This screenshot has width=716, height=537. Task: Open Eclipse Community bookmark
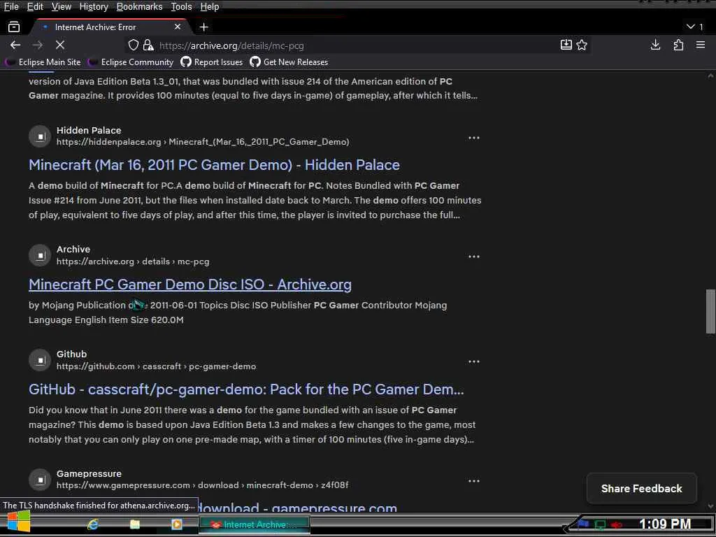[131, 62]
